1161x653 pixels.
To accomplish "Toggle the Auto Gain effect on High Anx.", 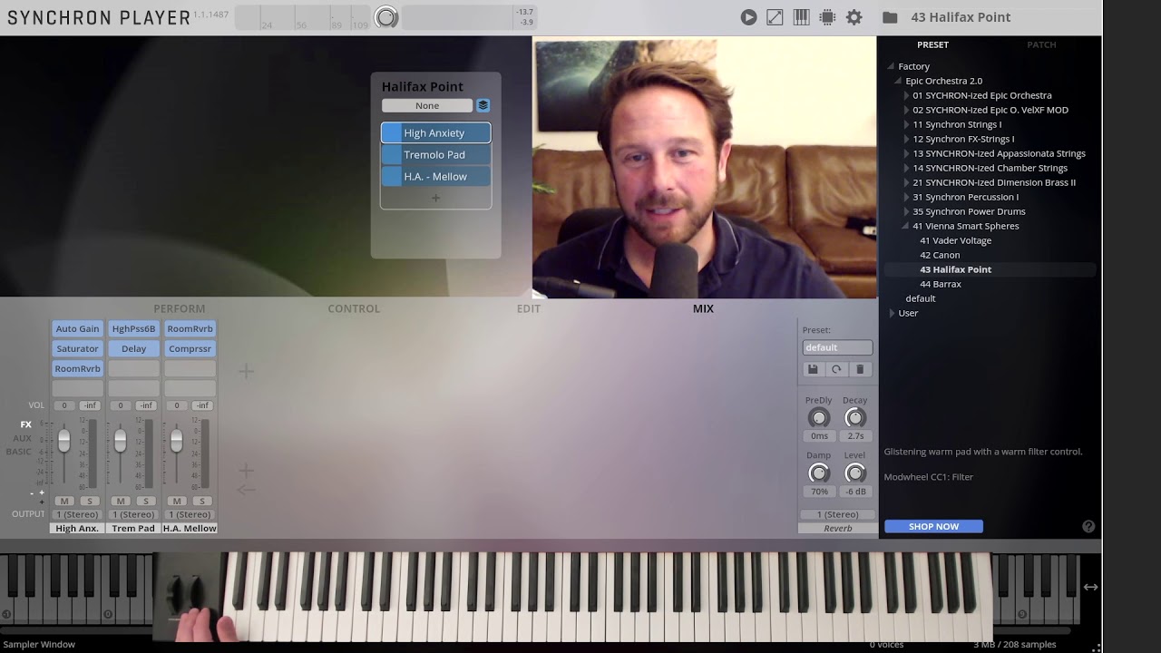I will pyautogui.click(x=77, y=328).
